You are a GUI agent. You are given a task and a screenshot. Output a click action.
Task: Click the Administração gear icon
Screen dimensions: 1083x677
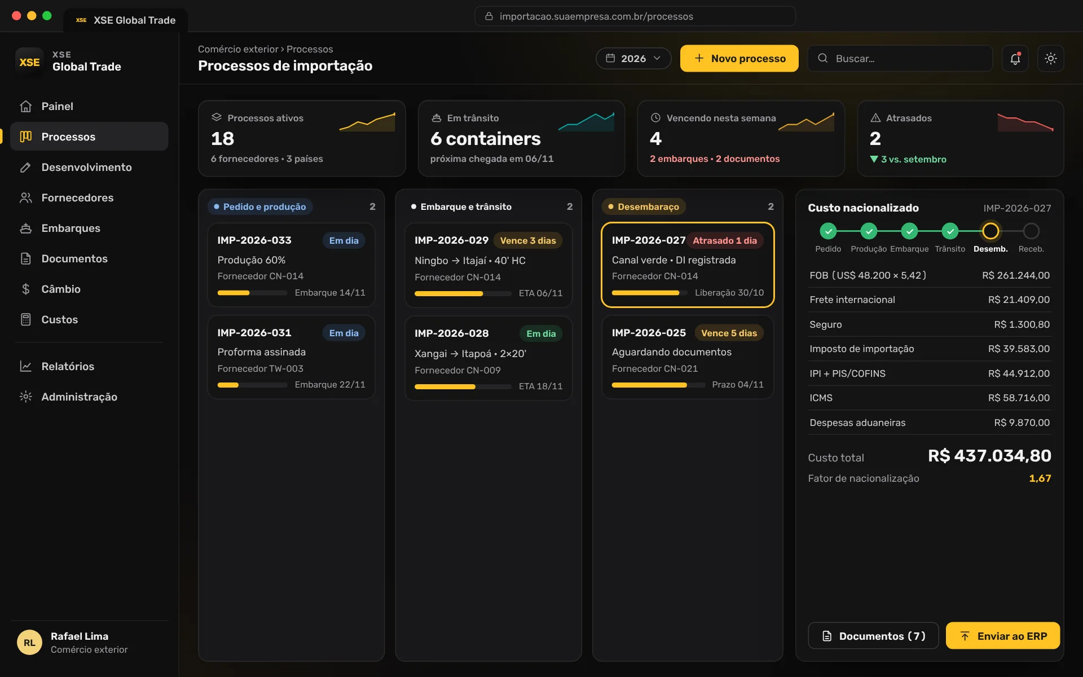[x=25, y=397]
